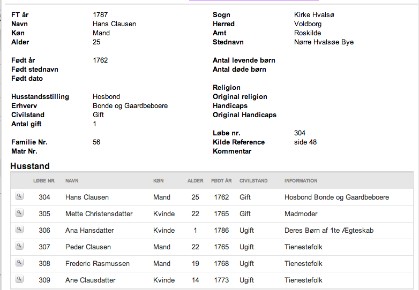Click the LØBE NR. column header
The height and width of the screenshot is (290, 419).
click(x=44, y=181)
